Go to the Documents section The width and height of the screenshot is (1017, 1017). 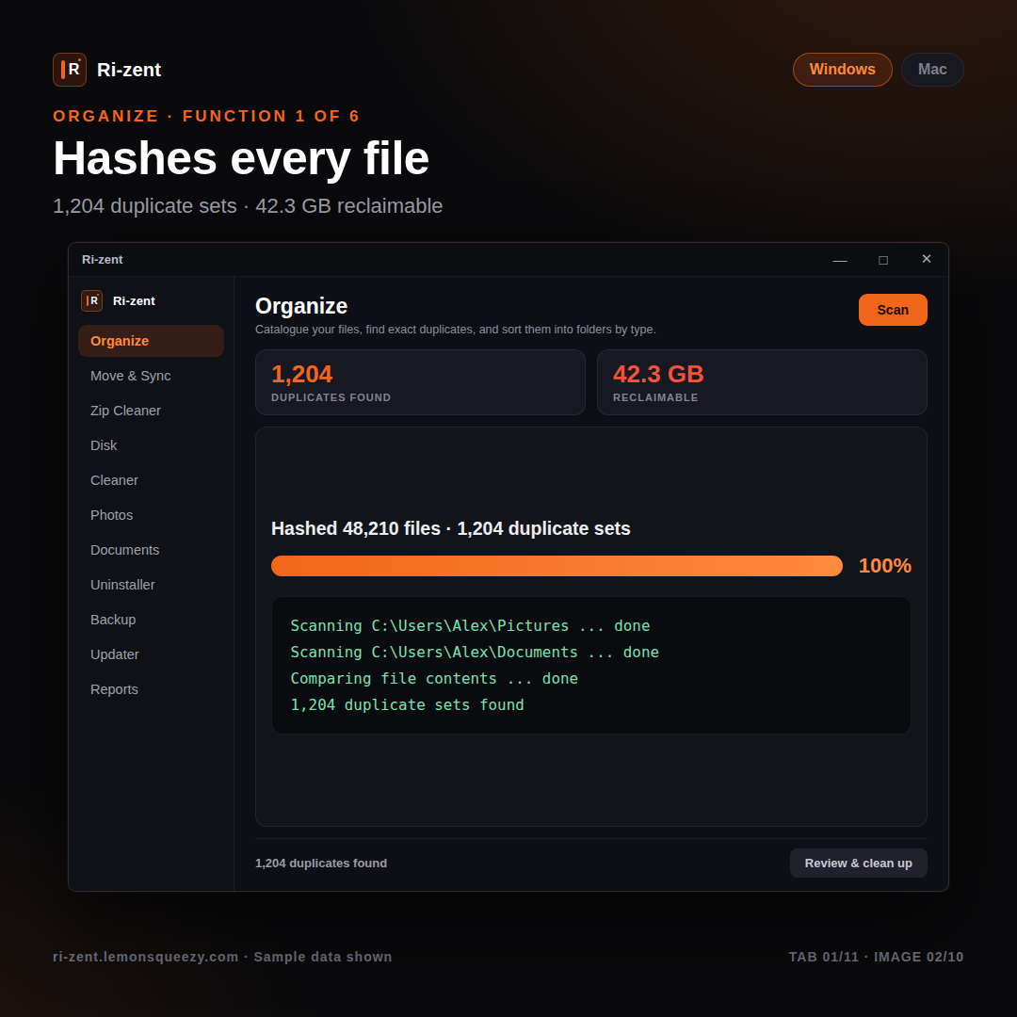(151, 550)
